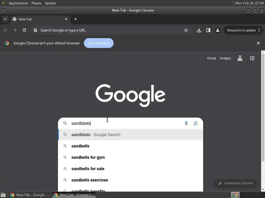
Task: Choose the 'sandbells' suggestion
Action: (130, 146)
